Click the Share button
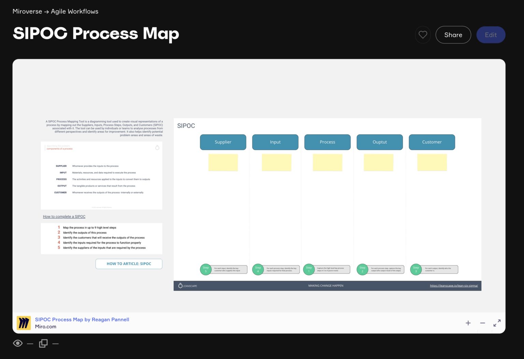This screenshot has height=359, width=524. [x=453, y=35]
